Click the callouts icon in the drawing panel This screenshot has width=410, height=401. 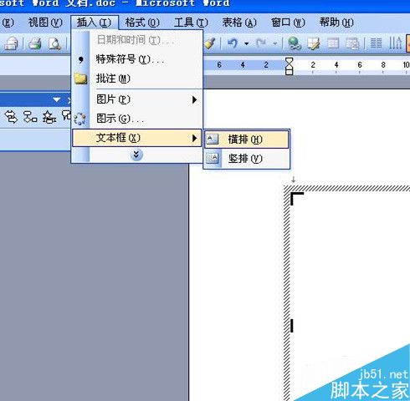pyautogui.click(x=66, y=116)
